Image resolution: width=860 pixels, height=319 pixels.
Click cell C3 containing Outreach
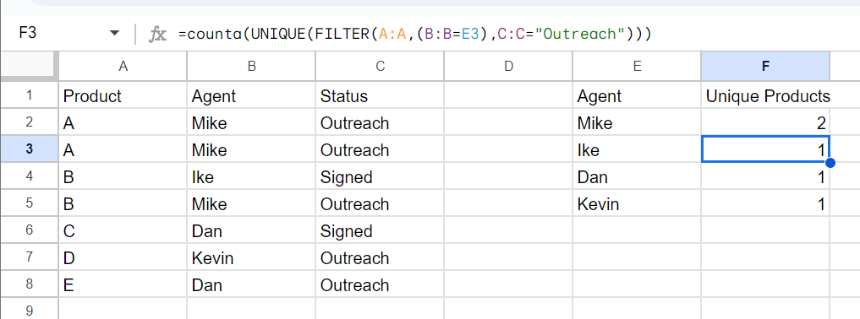pyautogui.click(x=380, y=149)
